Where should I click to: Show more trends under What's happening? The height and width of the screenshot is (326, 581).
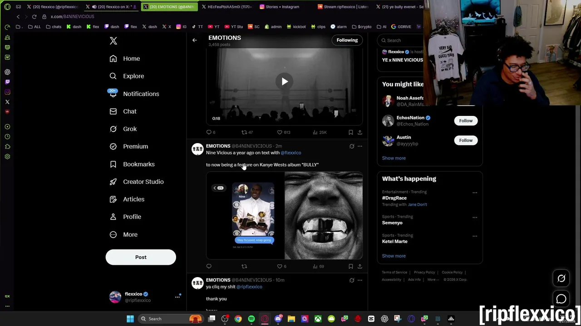[x=394, y=256]
